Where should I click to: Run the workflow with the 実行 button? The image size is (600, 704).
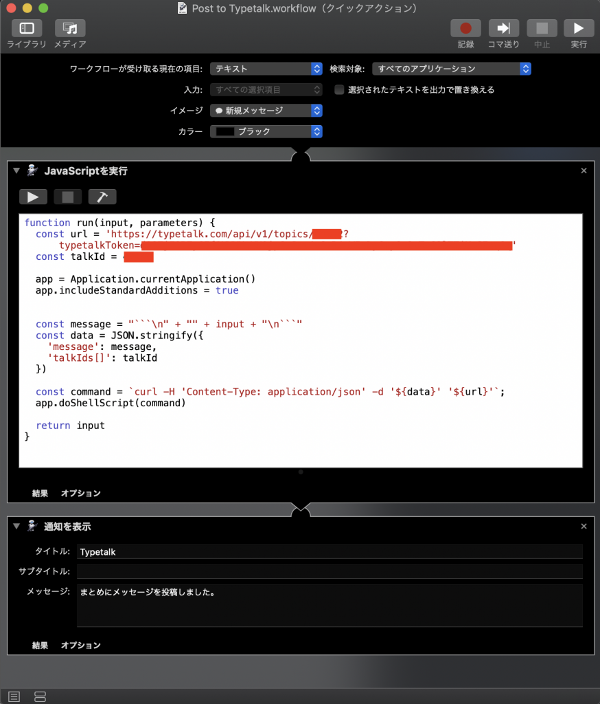point(579,28)
